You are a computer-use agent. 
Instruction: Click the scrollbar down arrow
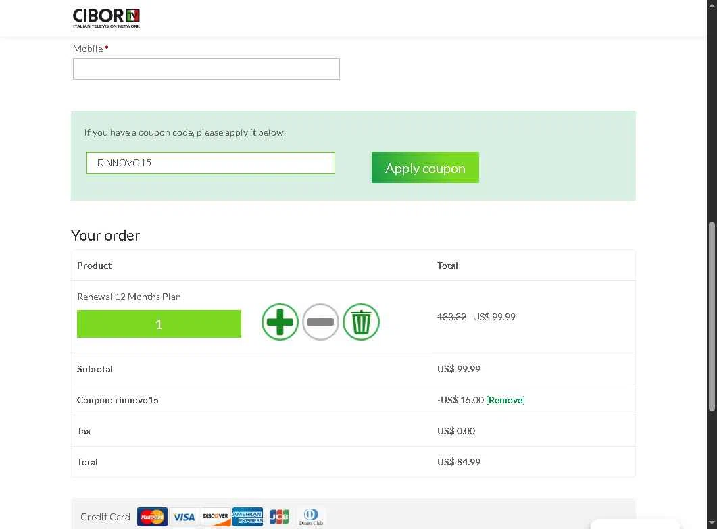click(x=712, y=523)
